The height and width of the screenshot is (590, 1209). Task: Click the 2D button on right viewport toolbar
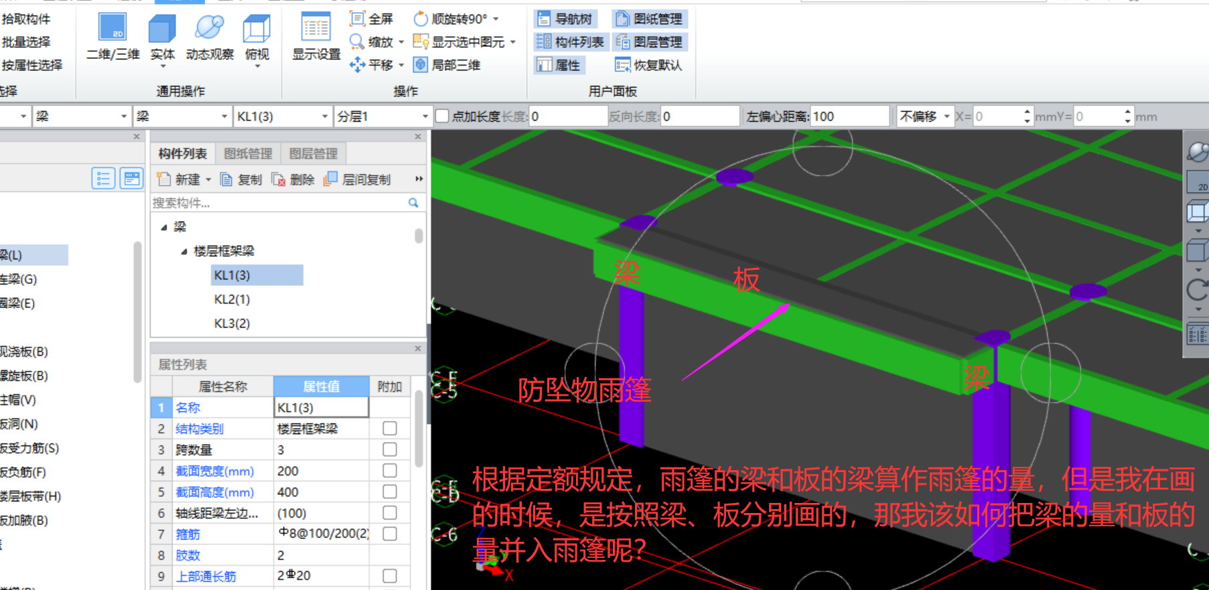pos(1198,181)
